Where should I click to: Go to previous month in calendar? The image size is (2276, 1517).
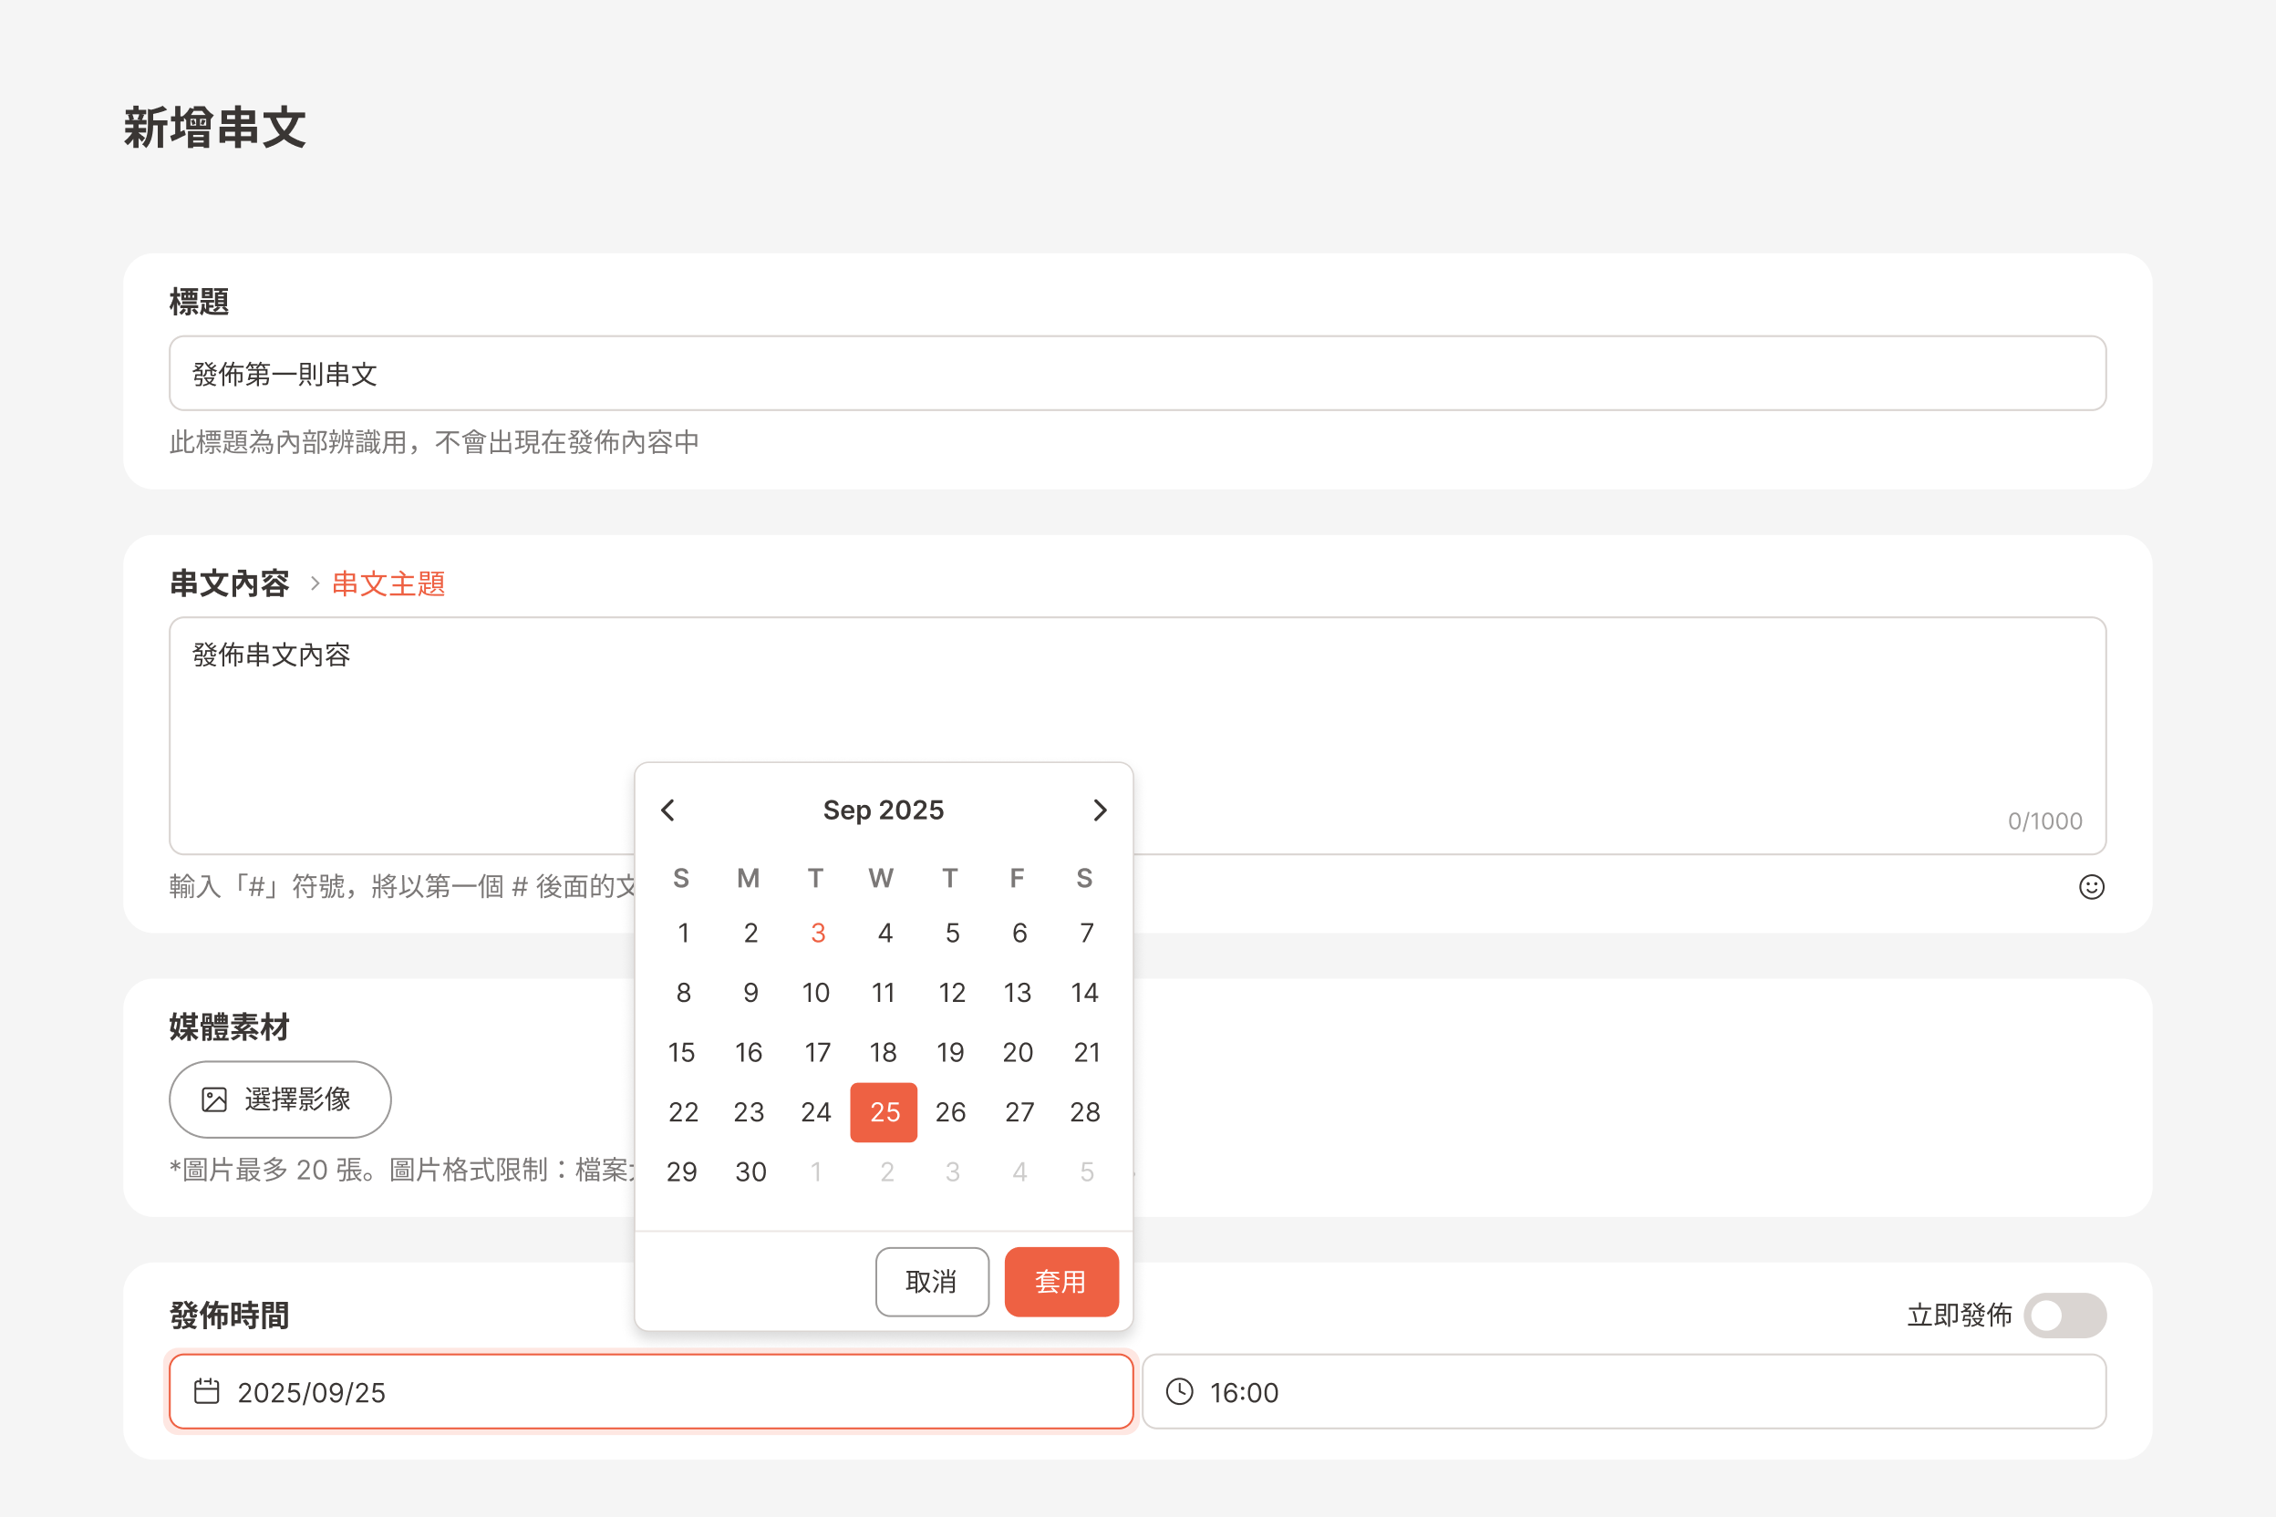(x=667, y=810)
